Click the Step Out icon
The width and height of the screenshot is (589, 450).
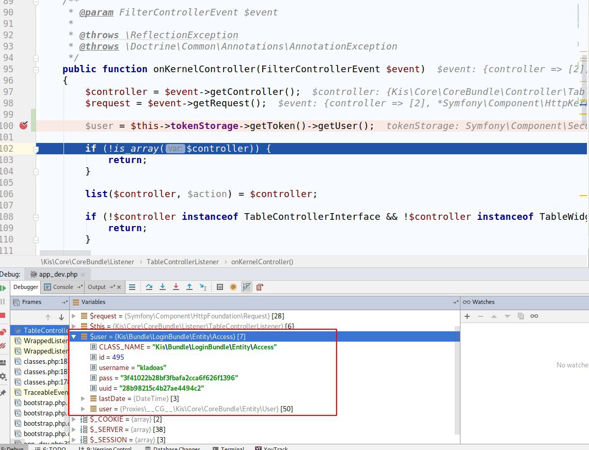point(189,287)
